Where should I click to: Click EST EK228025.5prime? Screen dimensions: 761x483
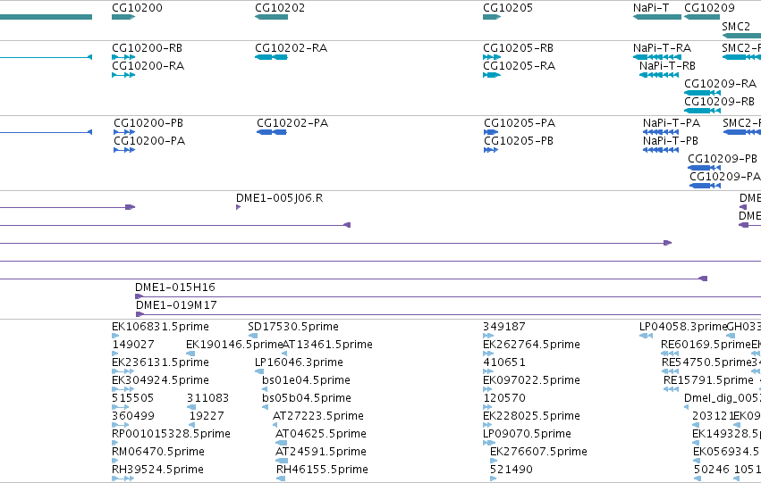531,416
